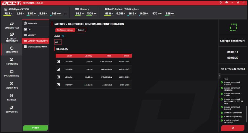Viewport: 248px width, 133px height.
Task: Click the GPU icon beside Radeon Graphics
Action: pos(107,9)
